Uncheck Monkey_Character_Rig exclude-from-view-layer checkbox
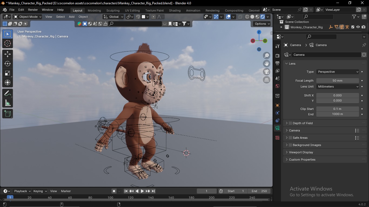Viewport: 369px width, 207px height. tap(353, 27)
